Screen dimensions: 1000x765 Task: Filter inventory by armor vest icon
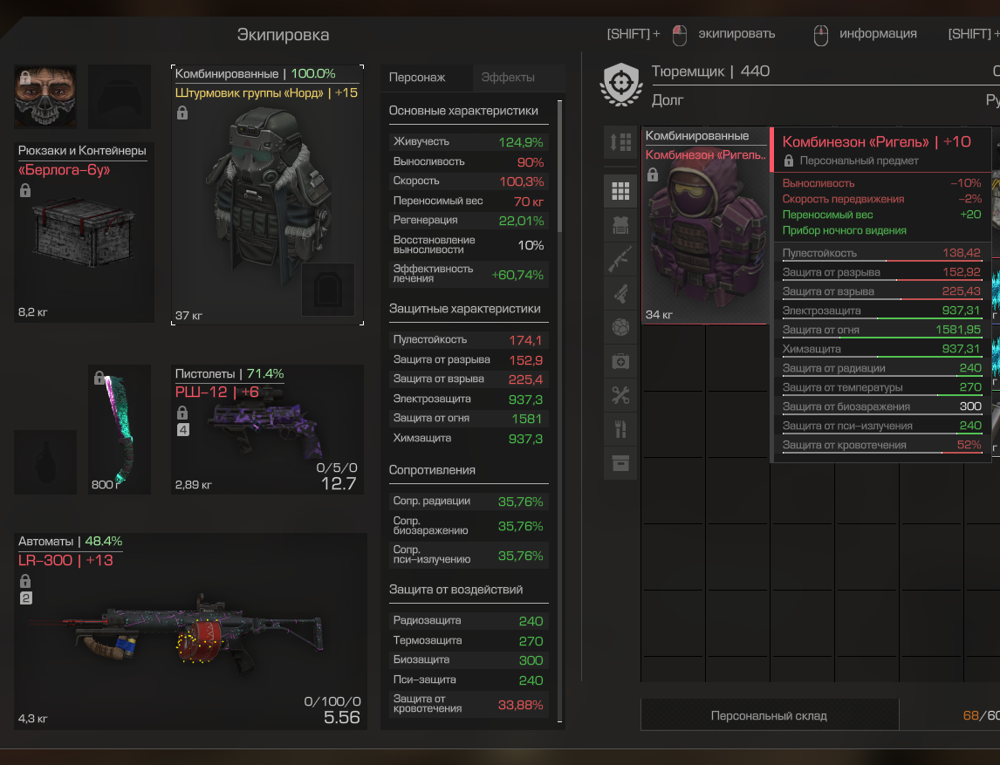pos(620,225)
